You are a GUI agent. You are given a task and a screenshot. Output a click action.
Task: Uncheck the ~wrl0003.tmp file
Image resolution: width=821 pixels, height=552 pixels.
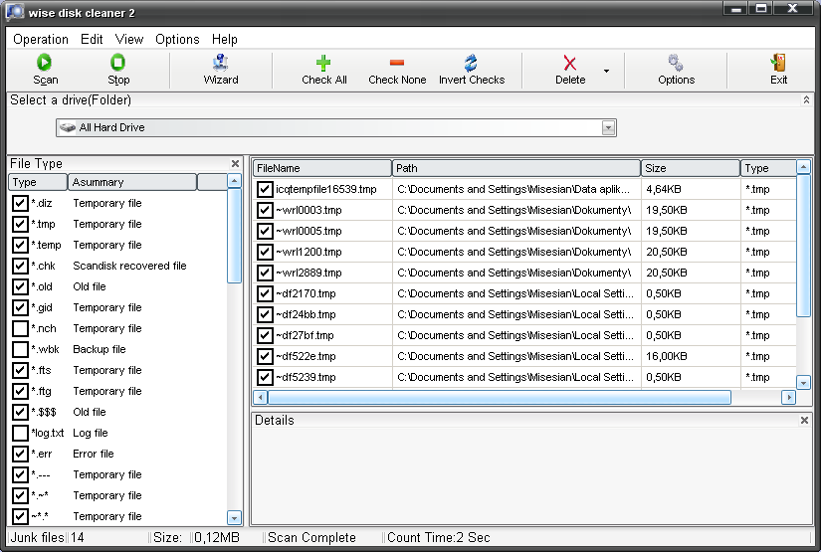pyautogui.click(x=265, y=211)
